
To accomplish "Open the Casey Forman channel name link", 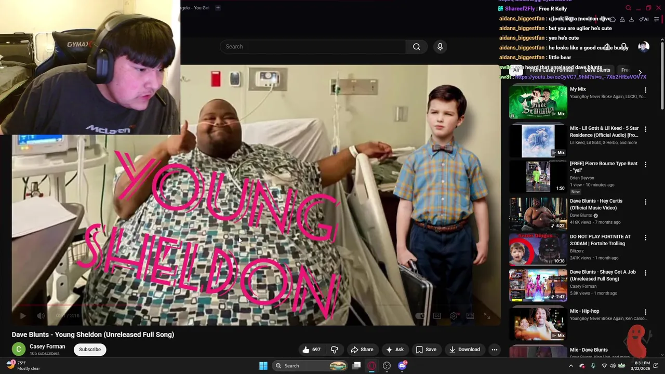I will pyautogui.click(x=47, y=346).
